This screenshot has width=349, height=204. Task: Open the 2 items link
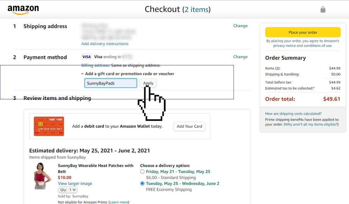point(197,9)
